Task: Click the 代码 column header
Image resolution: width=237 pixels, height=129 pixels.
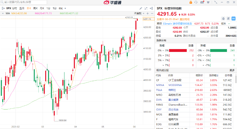Action: tap(158, 76)
